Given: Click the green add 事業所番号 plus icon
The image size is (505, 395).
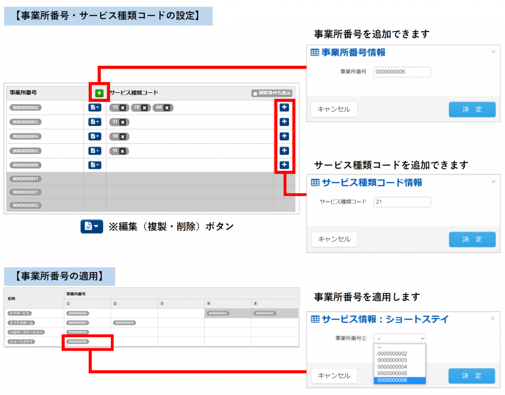Looking at the screenshot, I should (100, 93).
